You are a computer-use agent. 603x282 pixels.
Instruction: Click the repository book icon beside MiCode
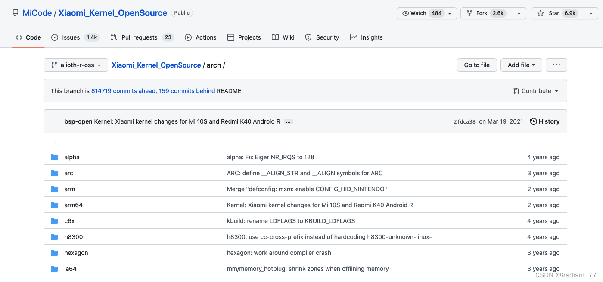pos(16,13)
